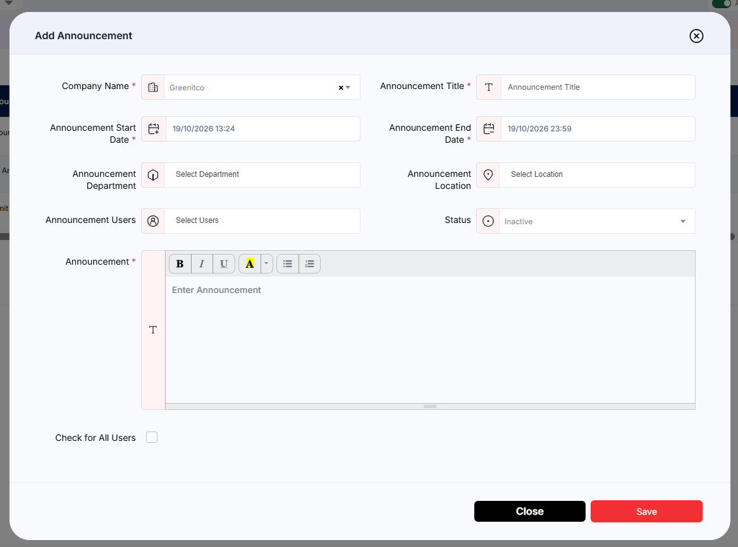
Task: Open the end date calendar icon
Action: click(489, 129)
